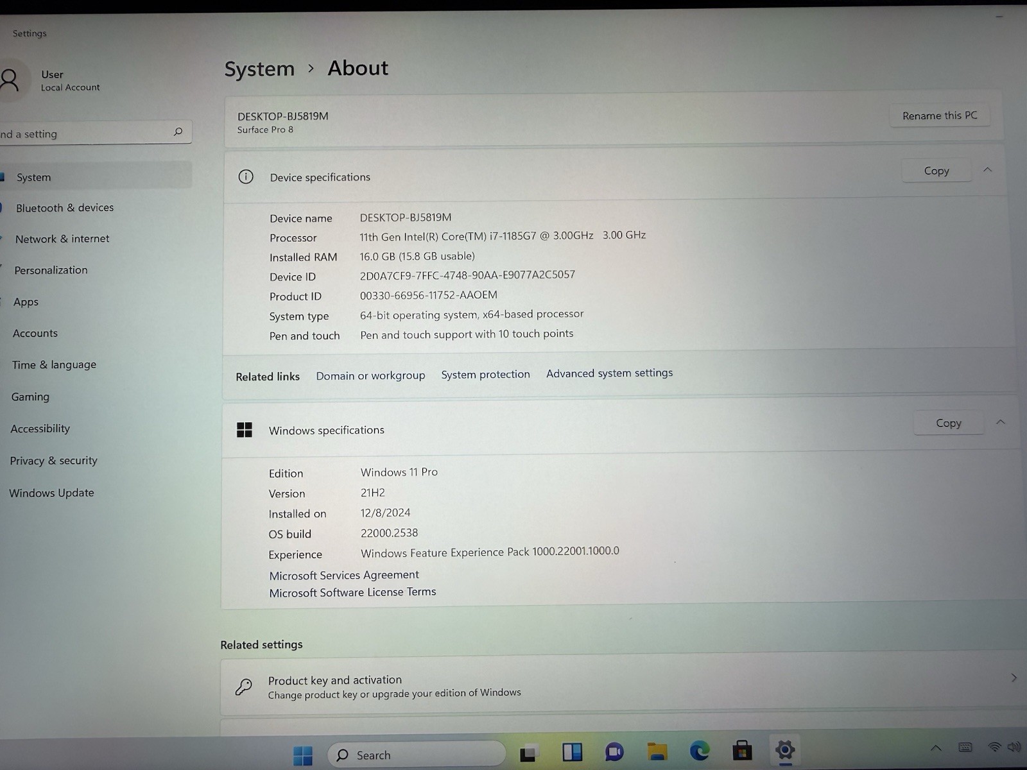
Task: Copy the Windows specifications
Action: (x=949, y=423)
